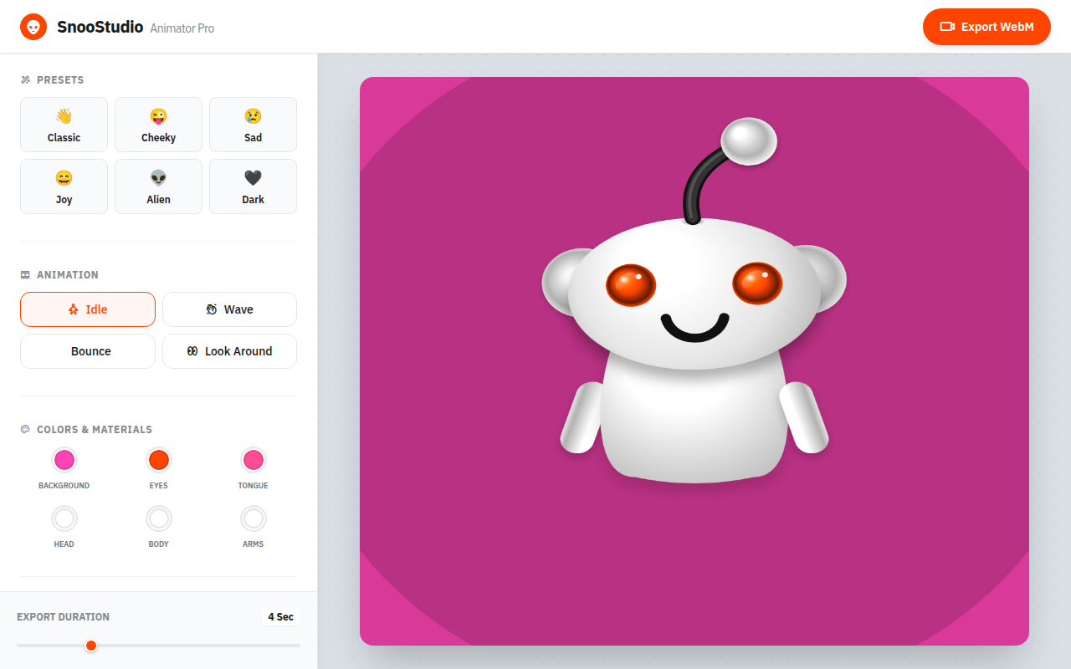The width and height of the screenshot is (1071, 669).
Task: Switch animation to Bounce
Action: 88,351
